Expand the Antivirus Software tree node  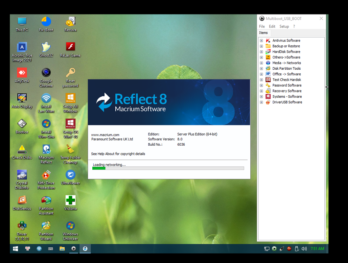tap(262, 41)
